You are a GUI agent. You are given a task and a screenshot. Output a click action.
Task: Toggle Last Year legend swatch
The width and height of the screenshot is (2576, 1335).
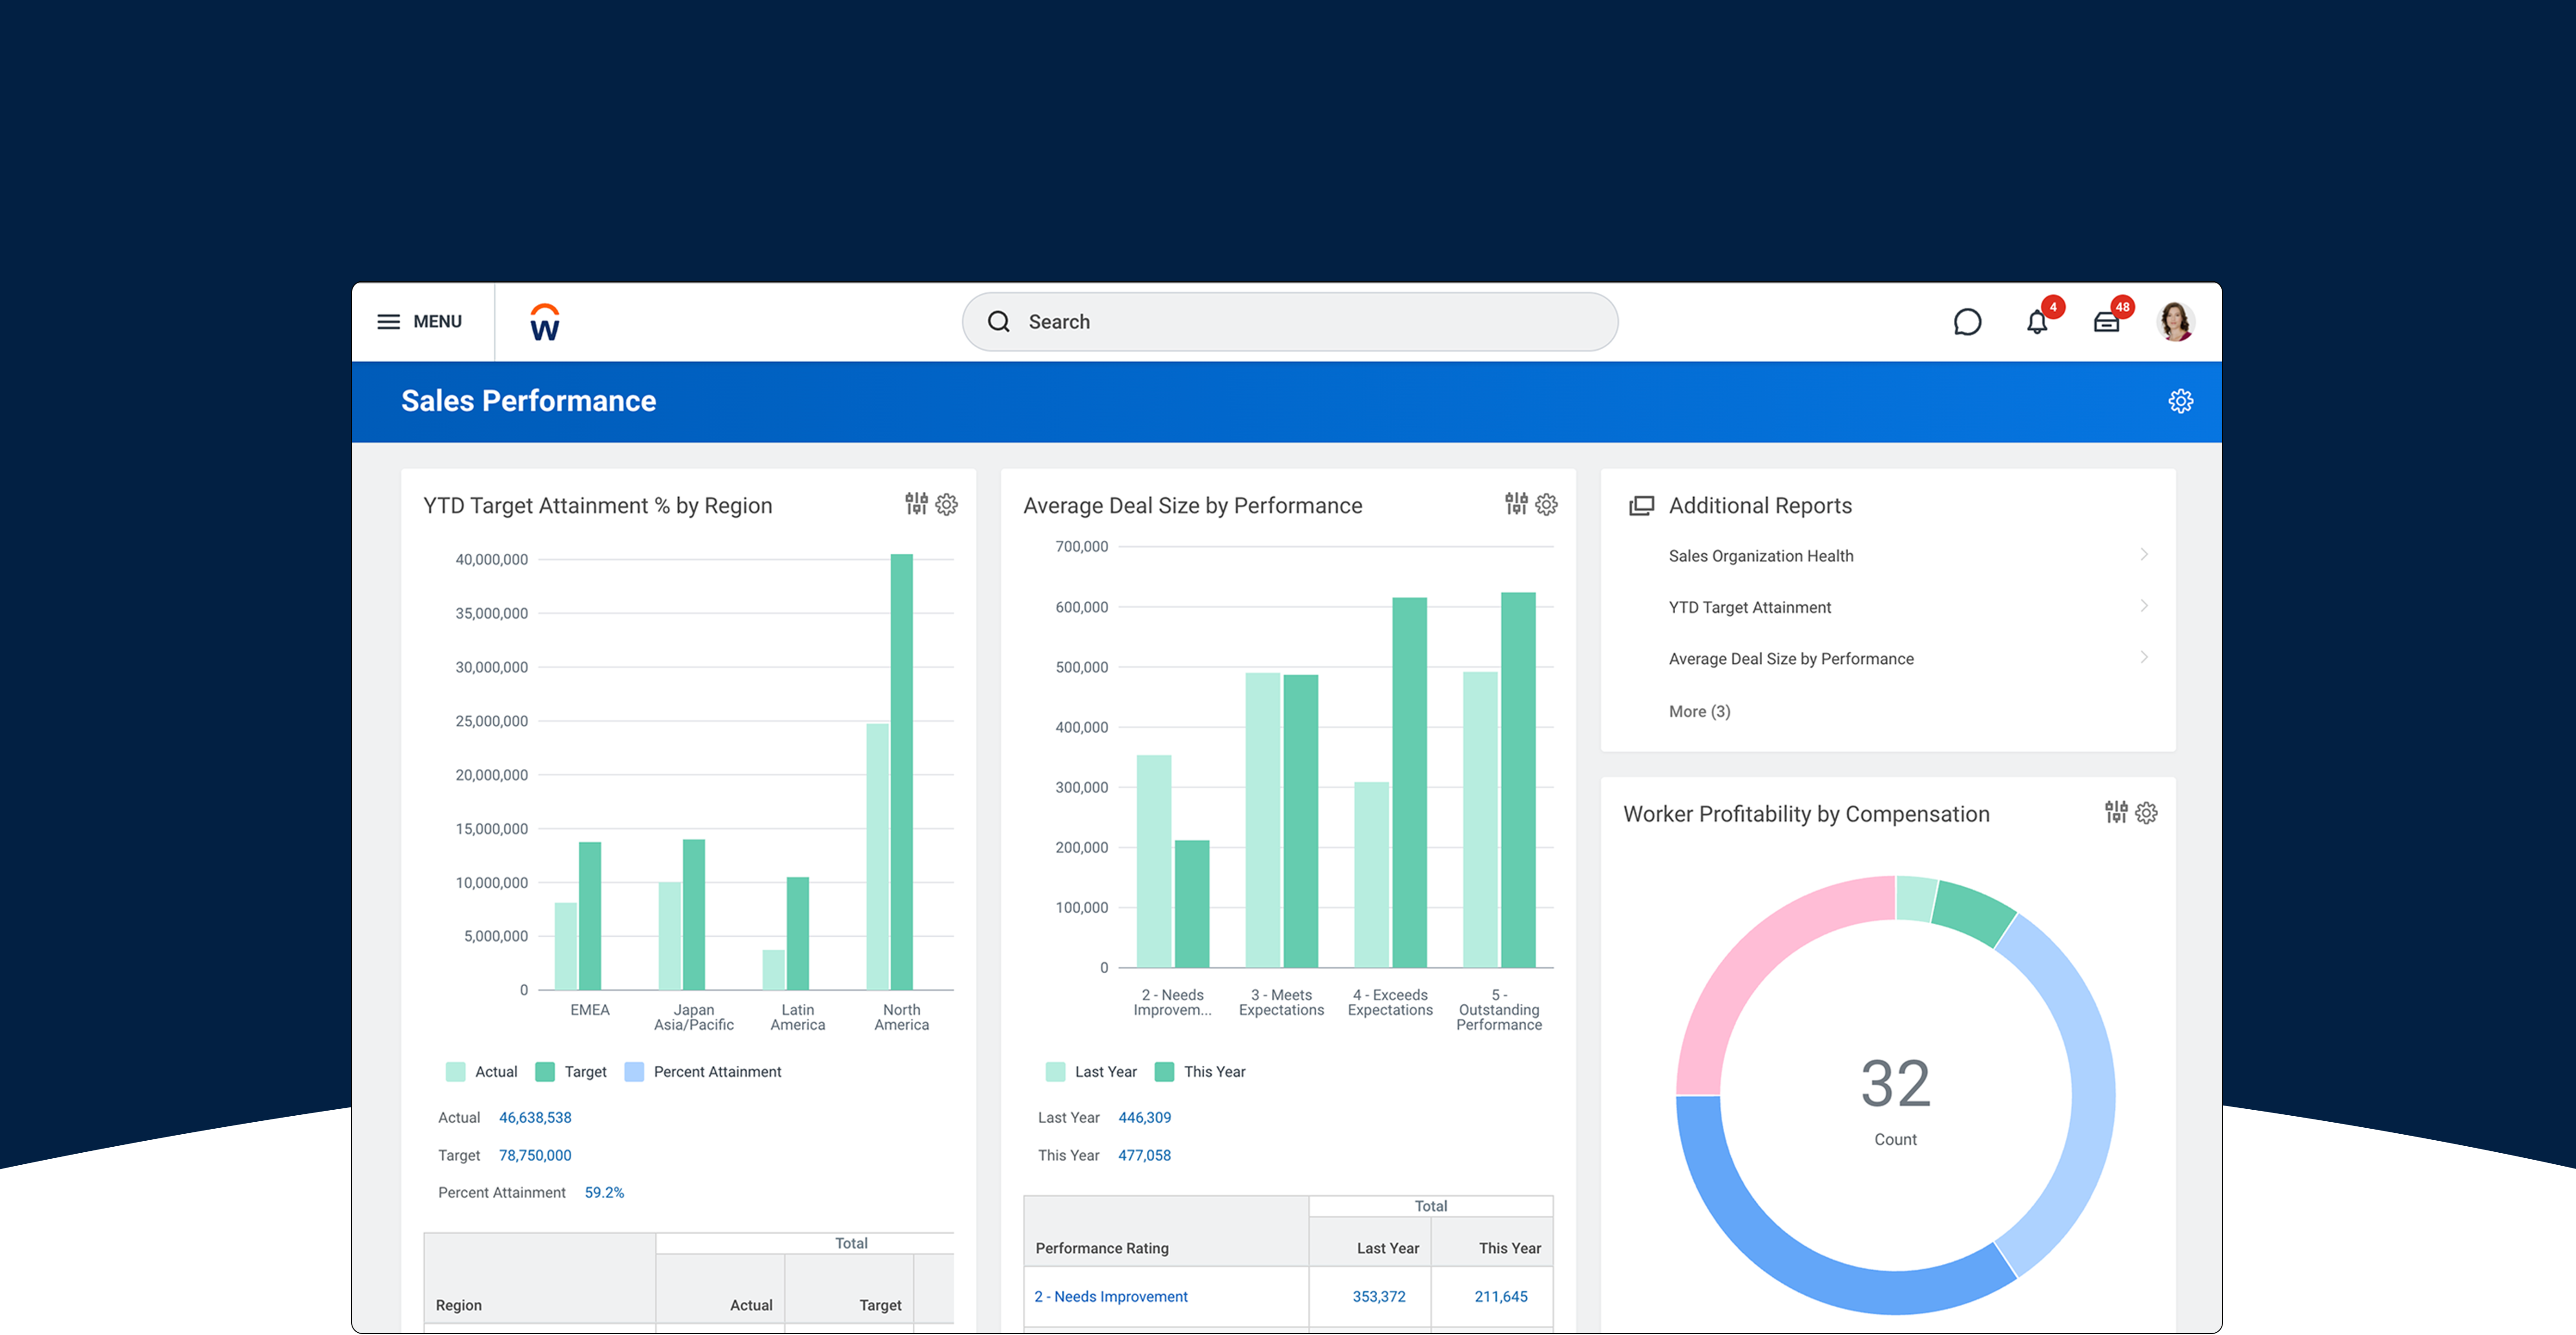[1055, 1072]
